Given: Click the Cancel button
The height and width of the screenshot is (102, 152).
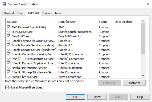Looking at the screenshot, I should click(97, 97).
